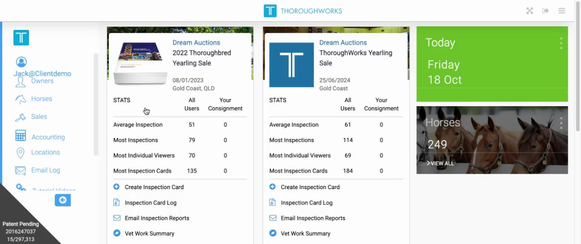Screen dimensions: 581x244
Task: Open Email Log in sidebar menu
Action: pos(45,170)
